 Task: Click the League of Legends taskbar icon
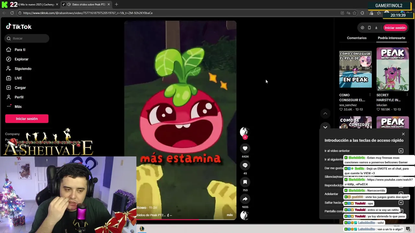tap(142, 229)
